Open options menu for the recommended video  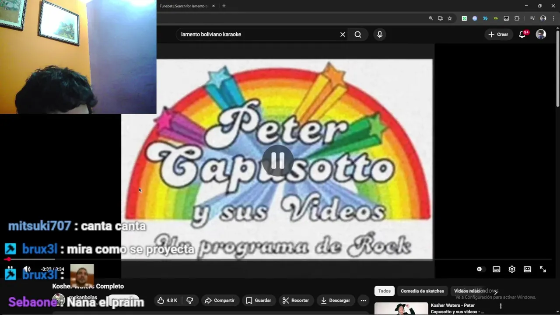click(x=501, y=306)
